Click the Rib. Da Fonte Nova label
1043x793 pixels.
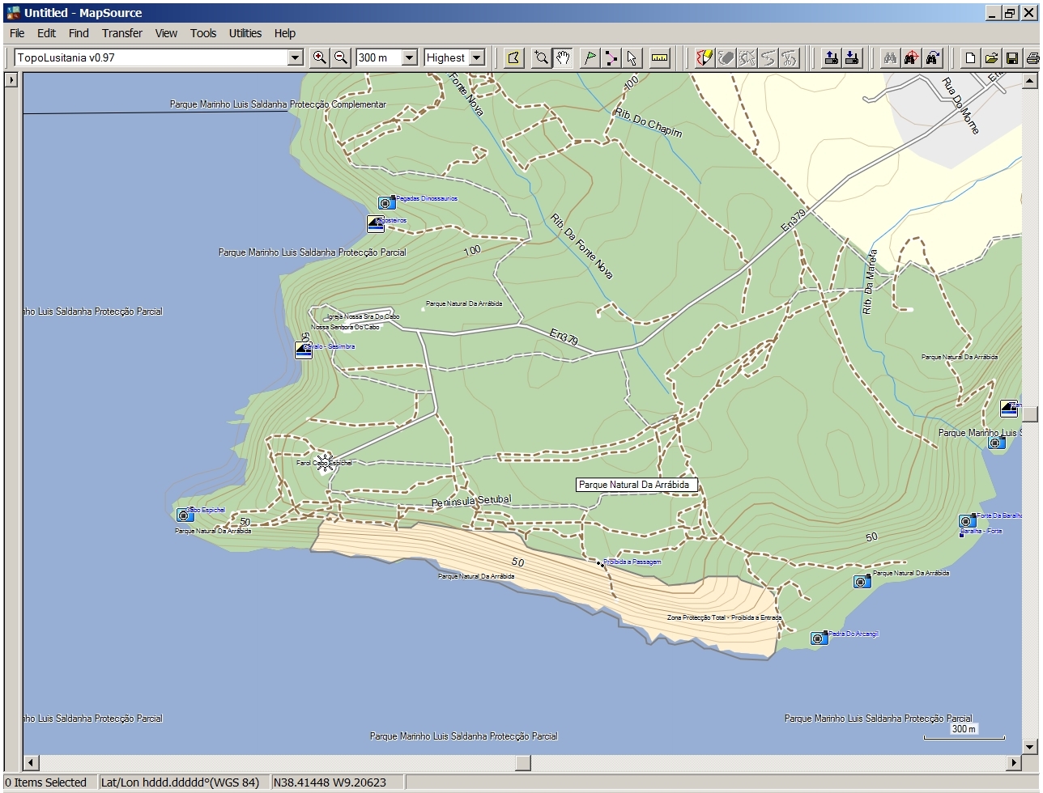[x=581, y=247]
